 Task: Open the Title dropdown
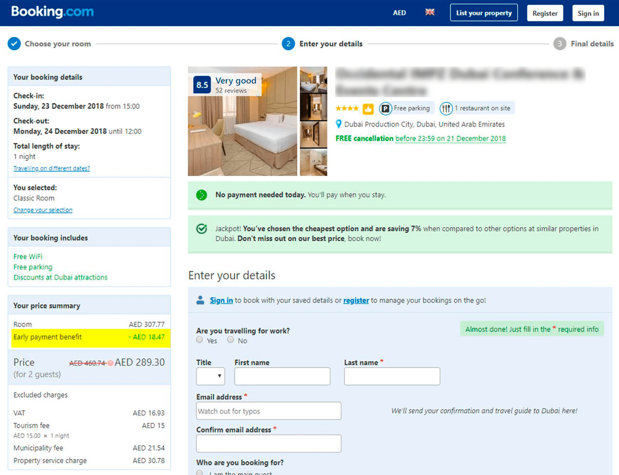pyautogui.click(x=210, y=376)
